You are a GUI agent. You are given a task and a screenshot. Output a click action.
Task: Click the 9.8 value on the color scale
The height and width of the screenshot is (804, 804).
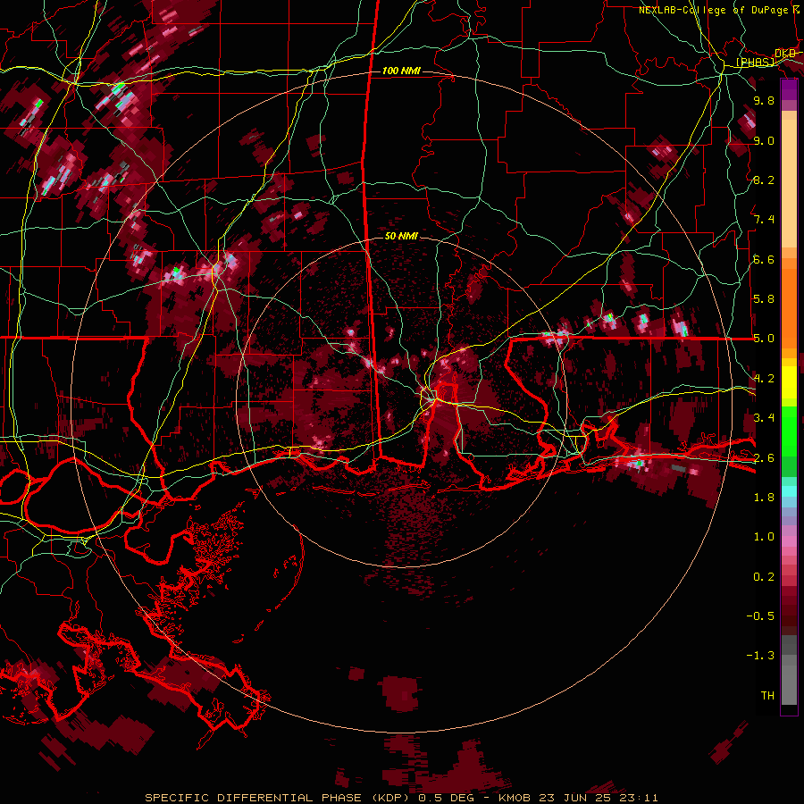click(764, 100)
